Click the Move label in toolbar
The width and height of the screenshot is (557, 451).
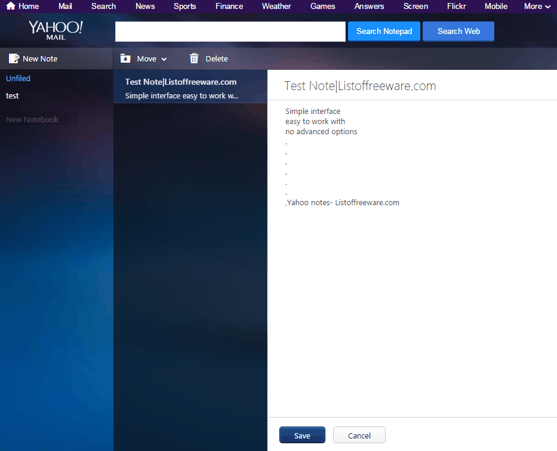pyautogui.click(x=147, y=58)
